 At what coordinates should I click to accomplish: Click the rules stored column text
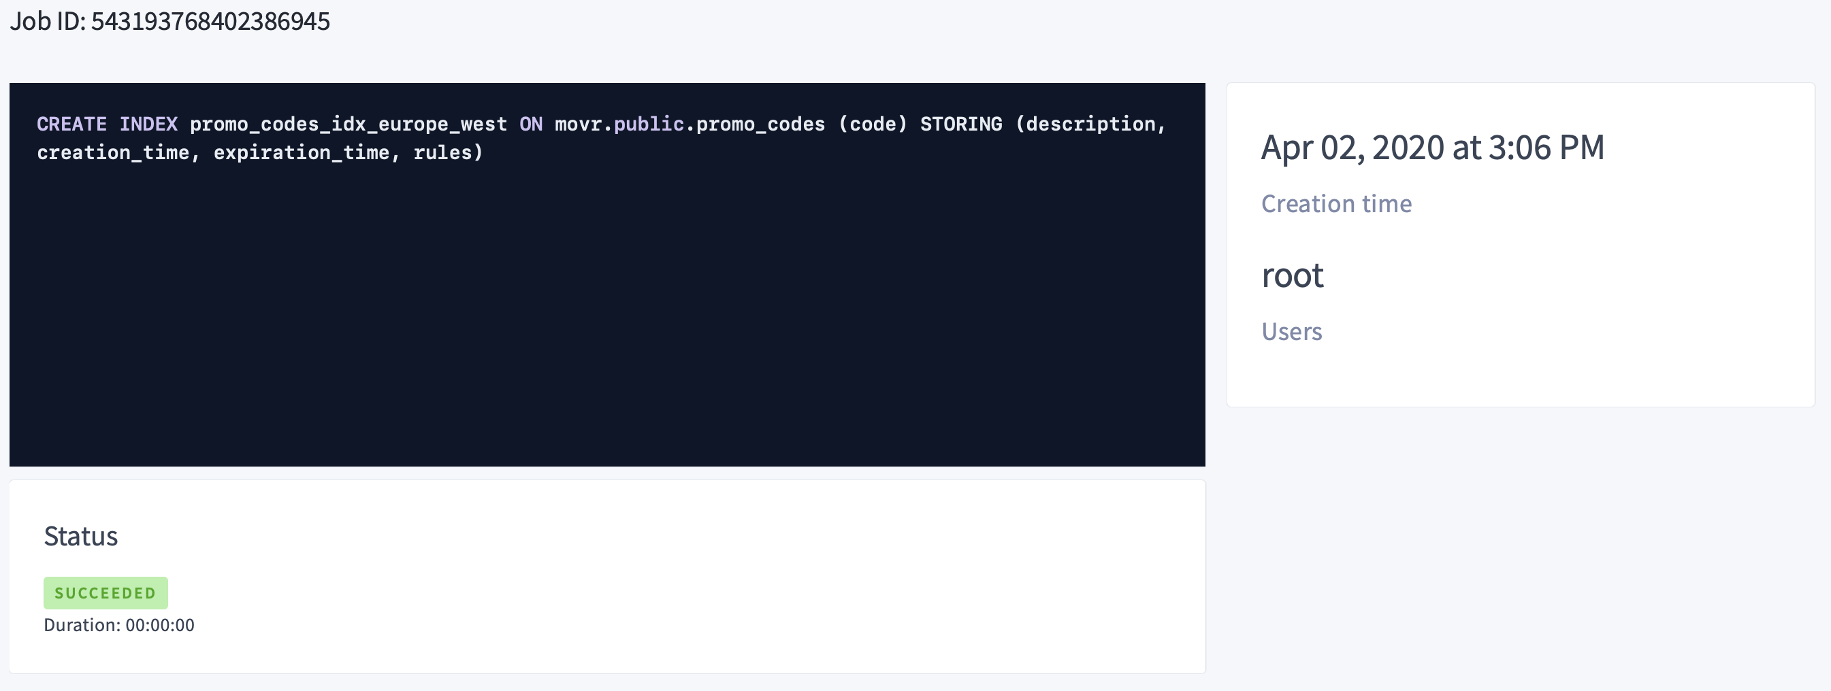448,151
